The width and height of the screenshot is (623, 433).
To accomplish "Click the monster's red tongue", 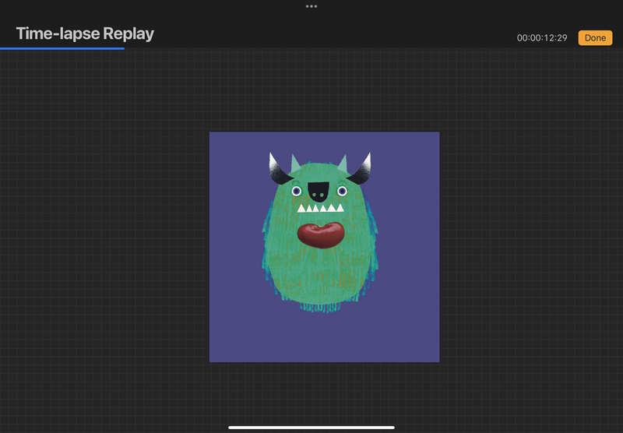I will [x=320, y=234].
